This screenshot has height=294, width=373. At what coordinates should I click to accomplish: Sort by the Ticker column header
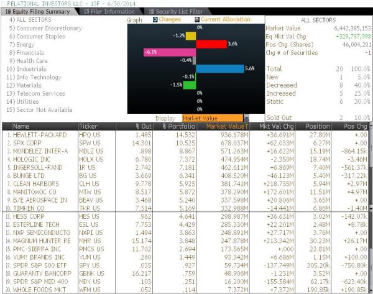pos(97,126)
